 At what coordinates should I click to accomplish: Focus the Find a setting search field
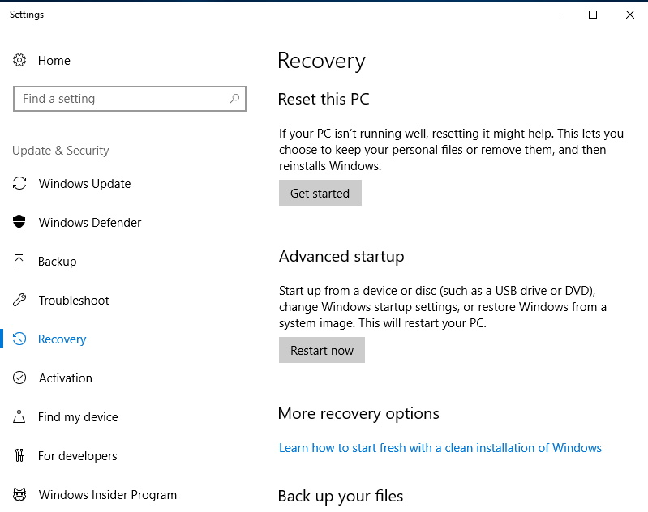point(129,99)
